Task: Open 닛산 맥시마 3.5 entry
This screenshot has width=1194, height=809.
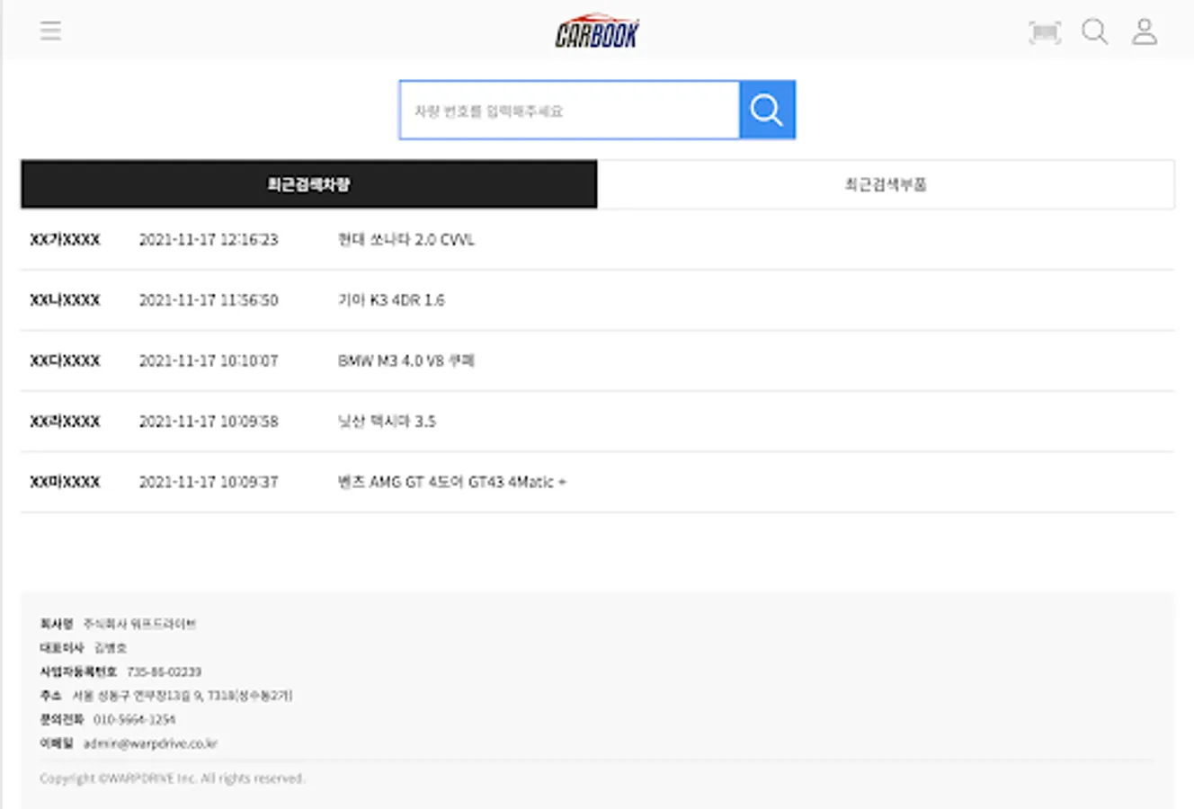Action: pos(387,422)
